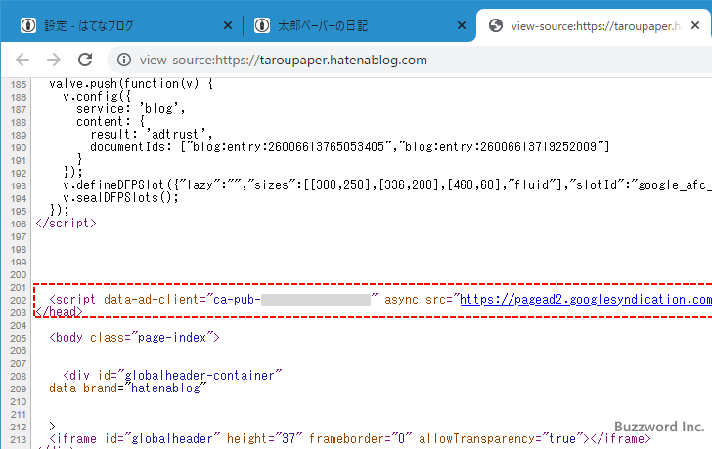Click the valve.push(function(v) line
712x449 pixels.
click(x=131, y=84)
